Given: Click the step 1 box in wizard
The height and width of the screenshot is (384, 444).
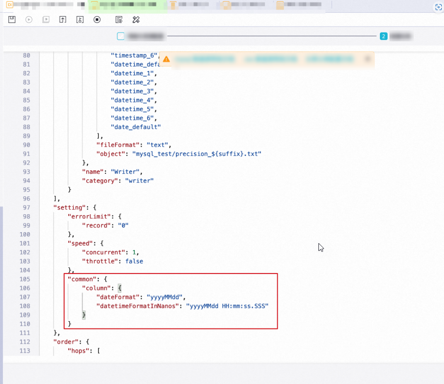Looking at the screenshot, I should point(121,36).
